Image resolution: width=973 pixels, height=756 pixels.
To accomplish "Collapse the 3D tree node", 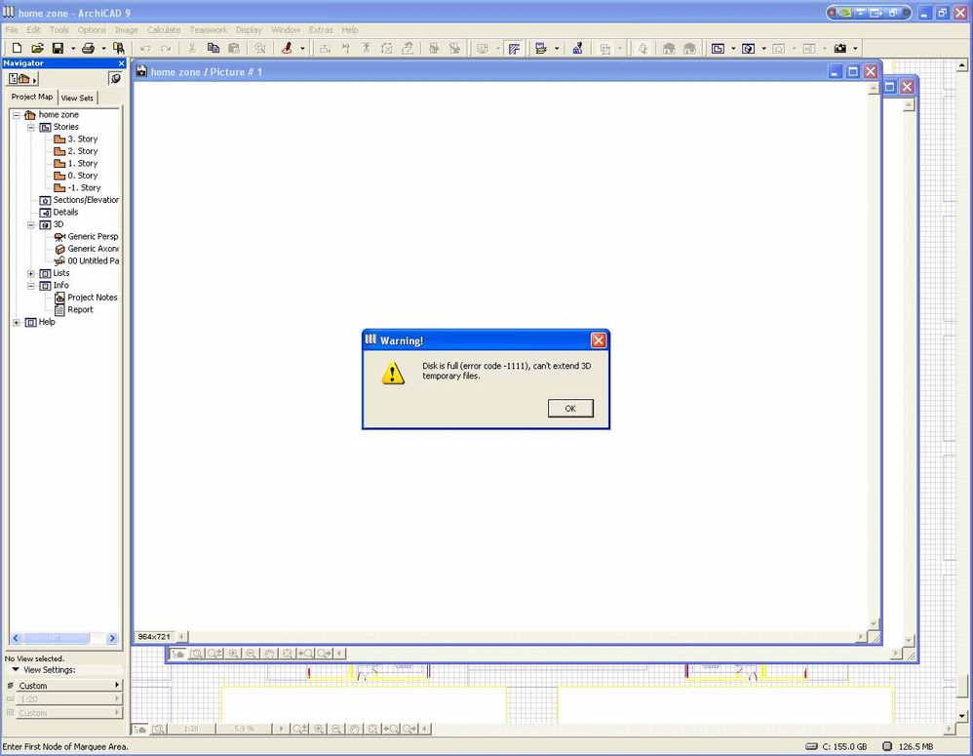I will tap(30, 224).
